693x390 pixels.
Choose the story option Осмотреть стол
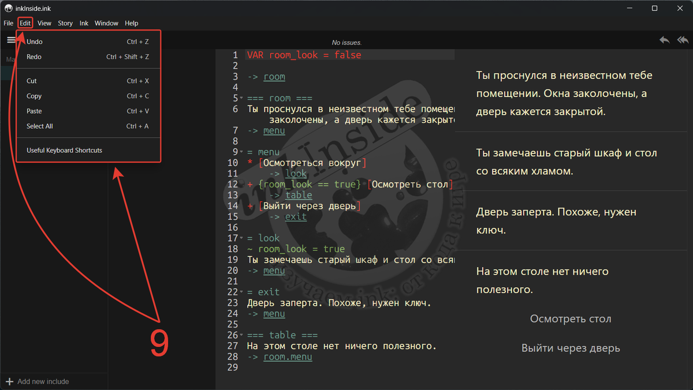[x=571, y=319]
